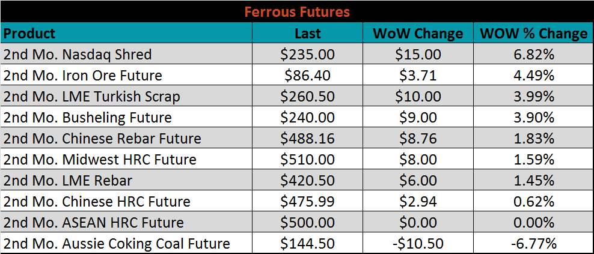Screen dimensions: 594x254
Task: Click the 2nd Mo. Chinese Rebar Future cell
Action: coord(126,138)
